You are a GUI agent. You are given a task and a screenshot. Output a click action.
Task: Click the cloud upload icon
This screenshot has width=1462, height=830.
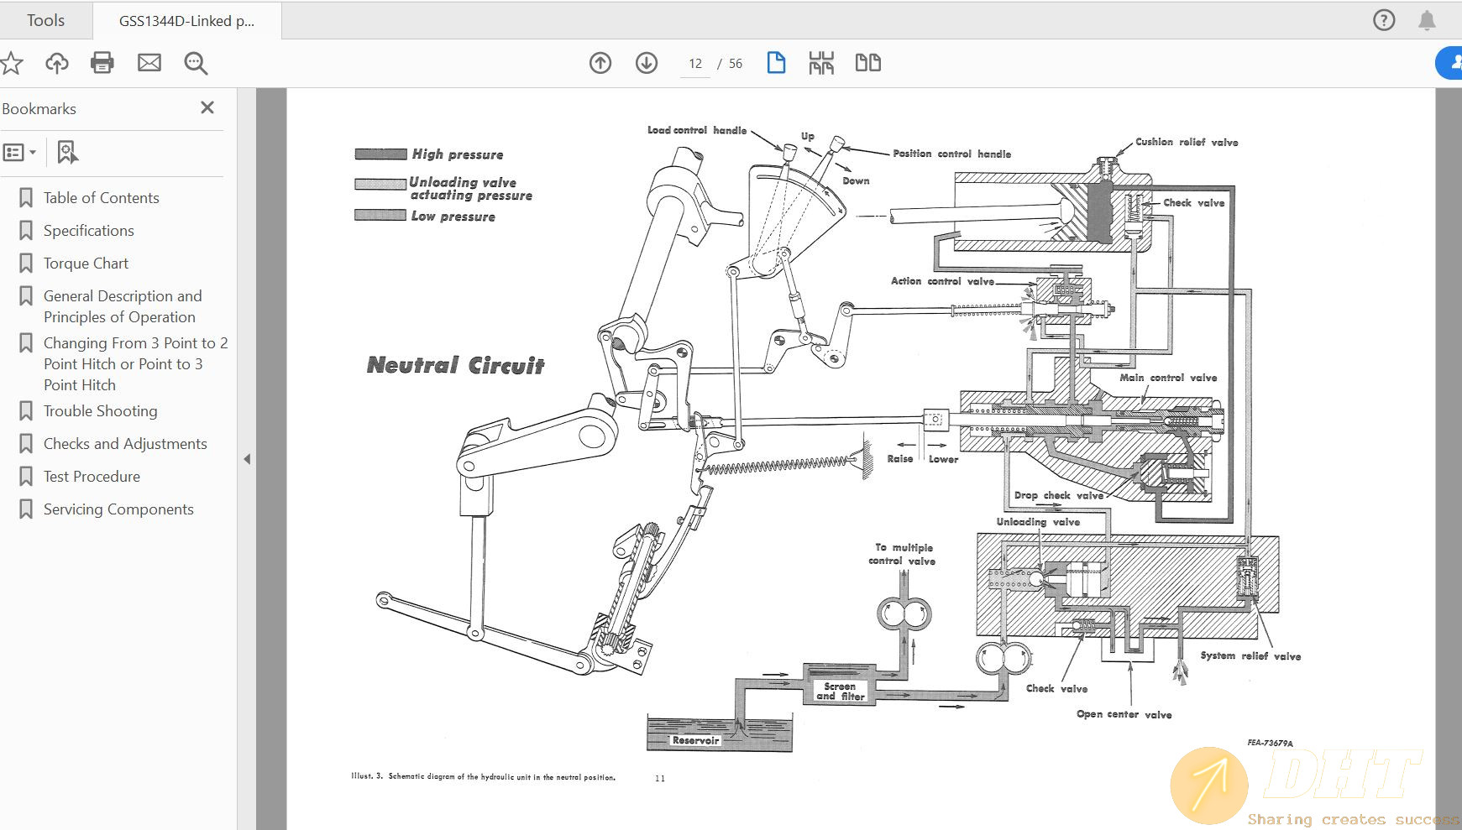point(57,63)
